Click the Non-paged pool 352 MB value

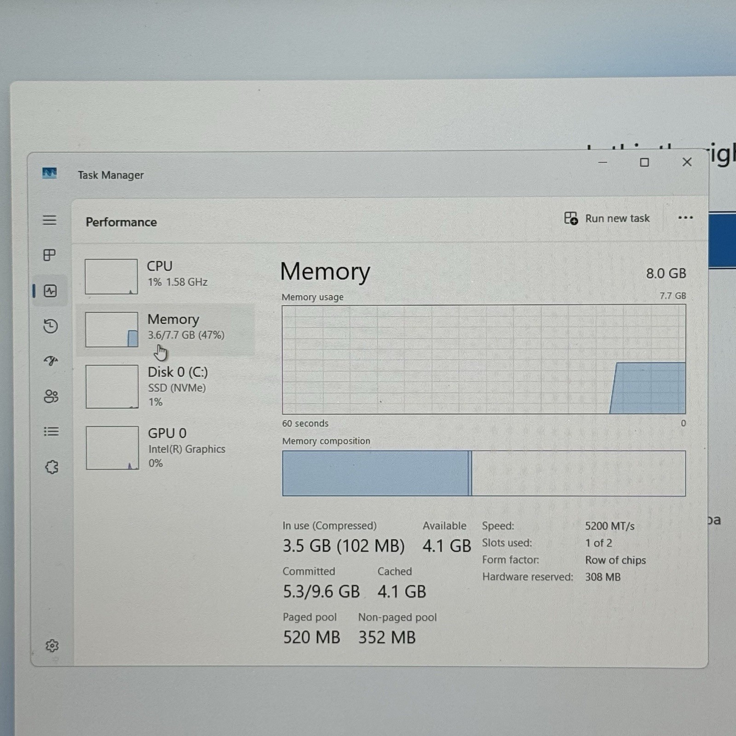pyautogui.click(x=387, y=638)
